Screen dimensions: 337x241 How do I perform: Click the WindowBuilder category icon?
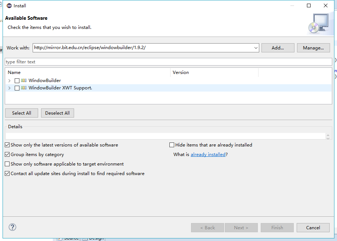(24, 81)
